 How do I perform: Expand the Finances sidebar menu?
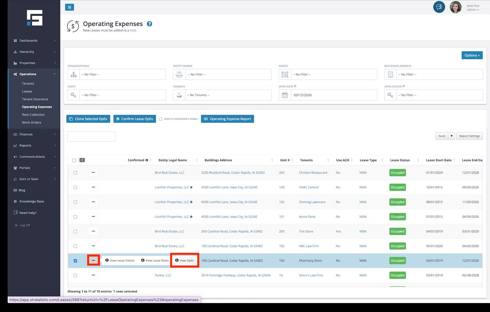point(26,134)
